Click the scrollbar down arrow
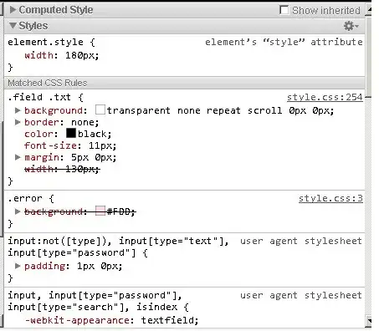Image resolution: width=379 pixels, height=331 pixels. coord(369,320)
